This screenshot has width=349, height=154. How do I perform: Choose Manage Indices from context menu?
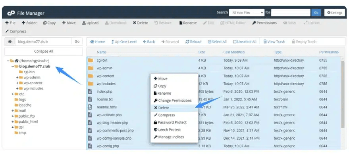[x=174, y=137]
